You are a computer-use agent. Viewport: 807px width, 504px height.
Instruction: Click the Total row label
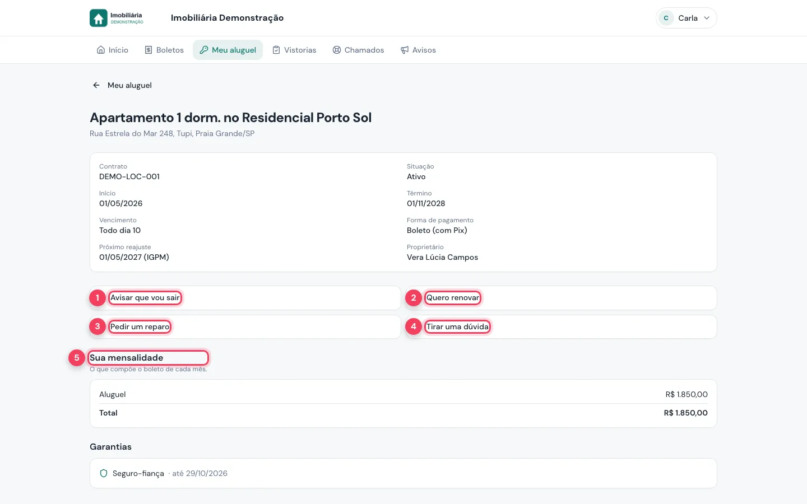pos(108,413)
